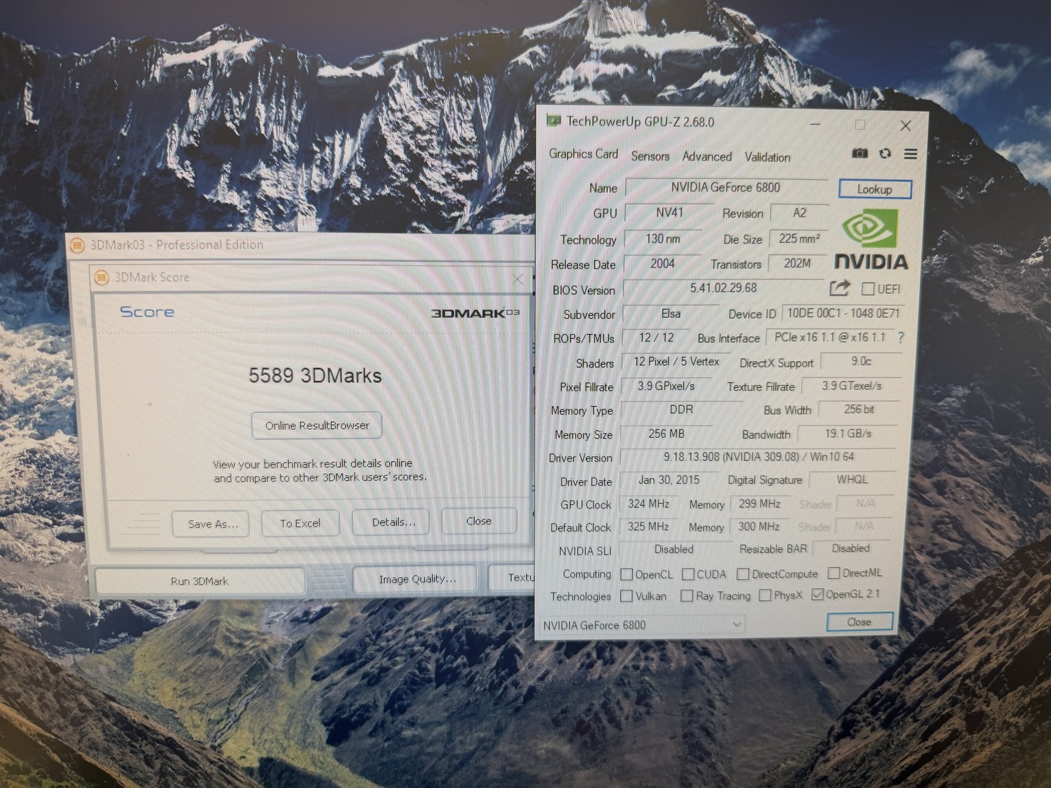The height and width of the screenshot is (788, 1051).
Task: Click the GPU Name field
Action: [x=726, y=188]
